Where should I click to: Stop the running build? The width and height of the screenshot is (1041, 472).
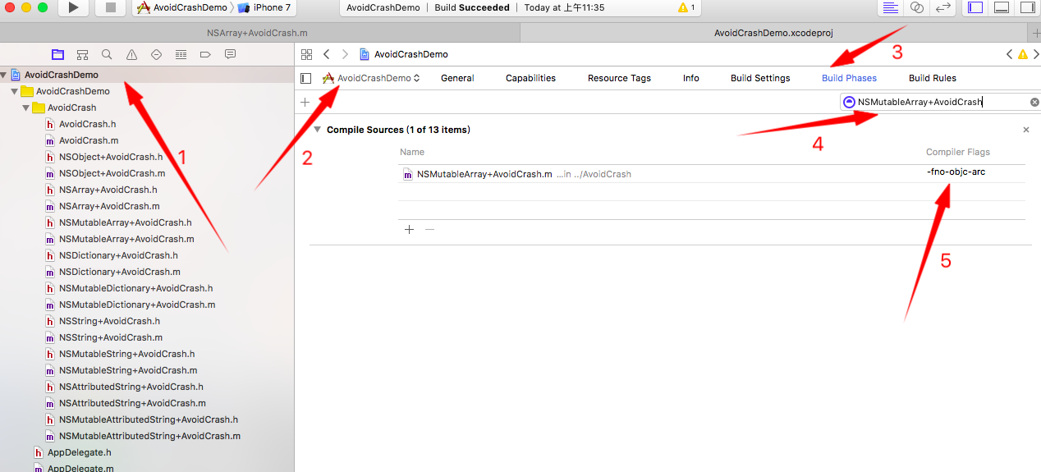tap(110, 8)
